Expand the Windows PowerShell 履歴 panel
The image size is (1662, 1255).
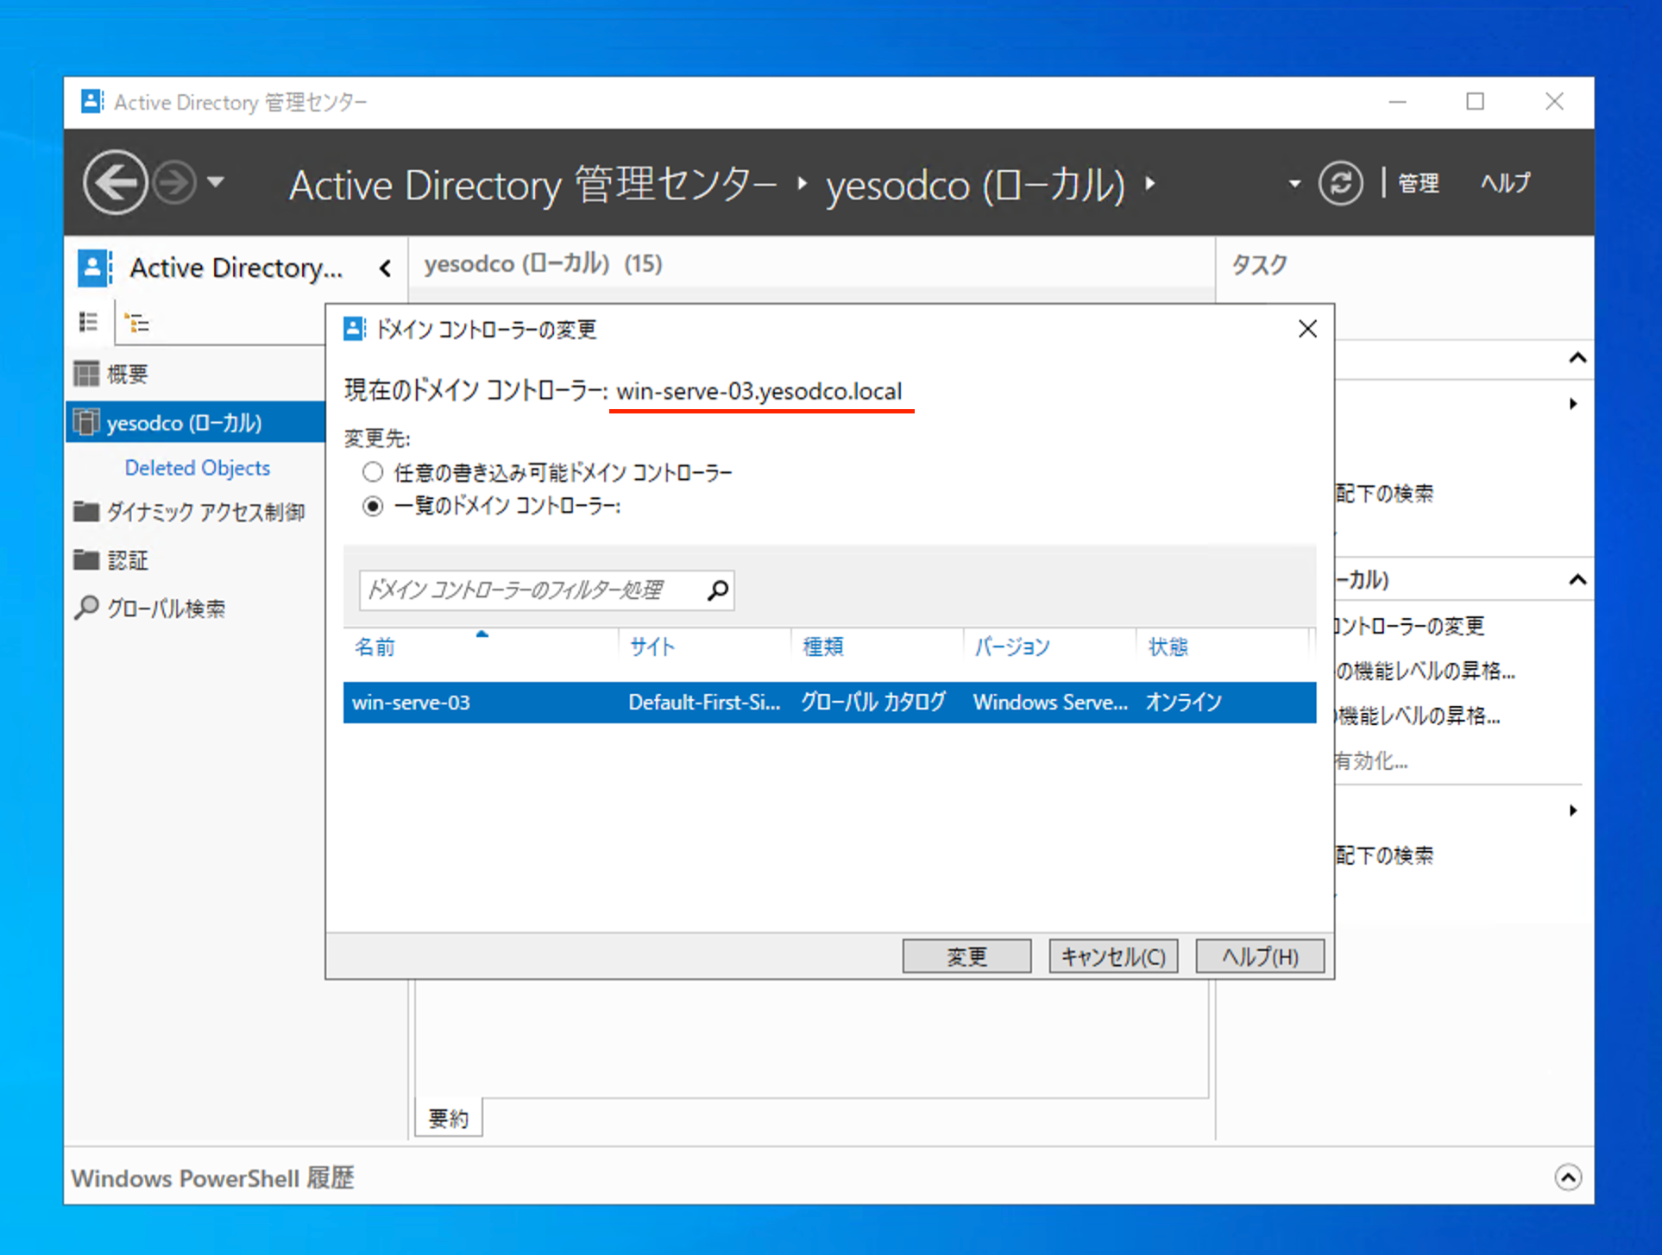(x=1568, y=1177)
